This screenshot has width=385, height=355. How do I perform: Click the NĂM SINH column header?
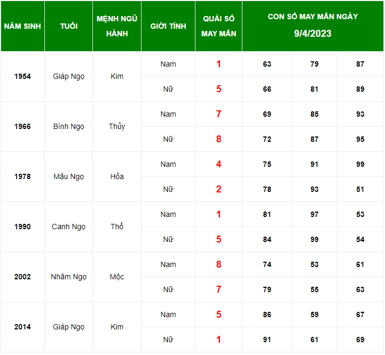point(22,26)
